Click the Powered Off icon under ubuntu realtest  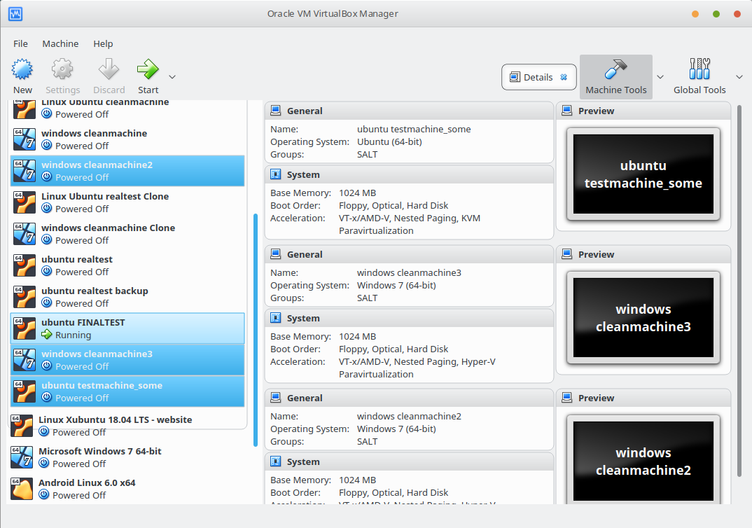pyautogui.click(x=46, y=271)
